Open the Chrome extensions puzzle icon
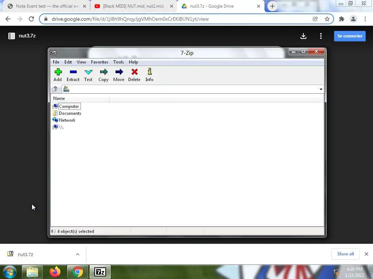The image size is (373, 279). [342, 19]
